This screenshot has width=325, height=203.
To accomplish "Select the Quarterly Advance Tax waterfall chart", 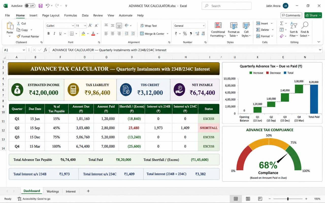I will [272, 93].
